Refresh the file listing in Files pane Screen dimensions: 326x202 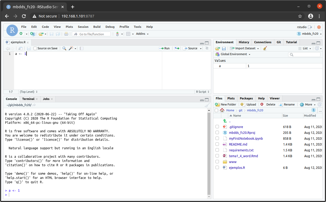coord(319,104)
